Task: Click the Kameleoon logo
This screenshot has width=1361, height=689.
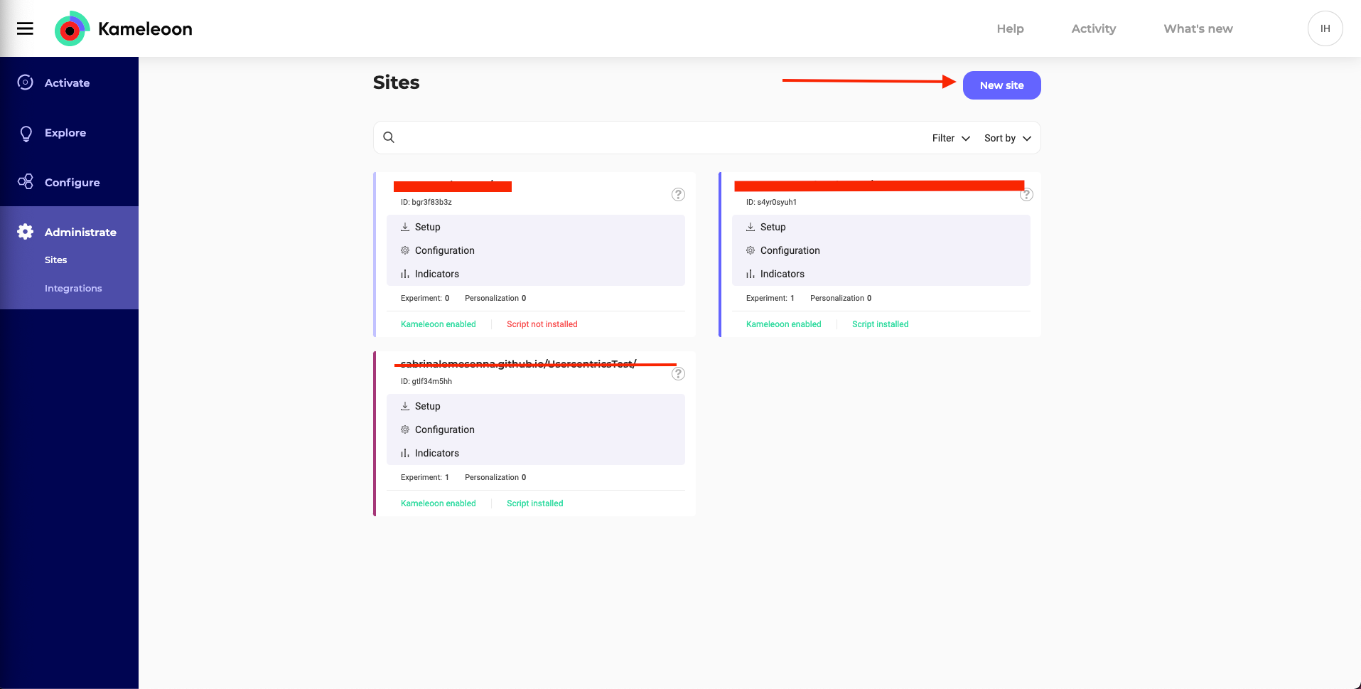Action: click(124, 28)
